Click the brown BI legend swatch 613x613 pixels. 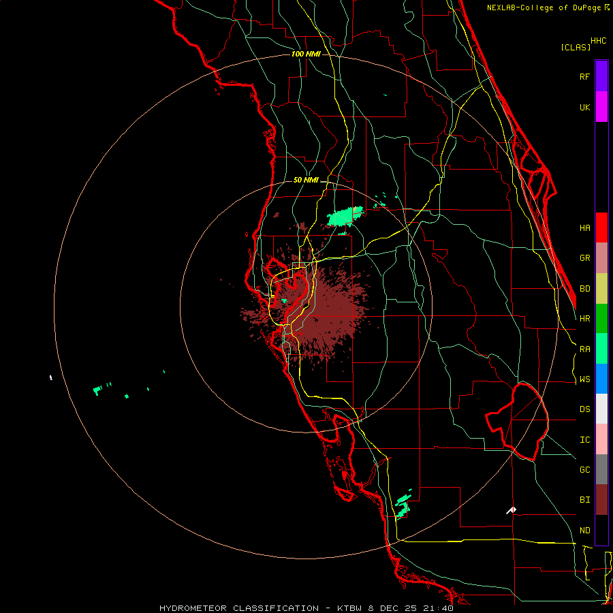(601, 500)
